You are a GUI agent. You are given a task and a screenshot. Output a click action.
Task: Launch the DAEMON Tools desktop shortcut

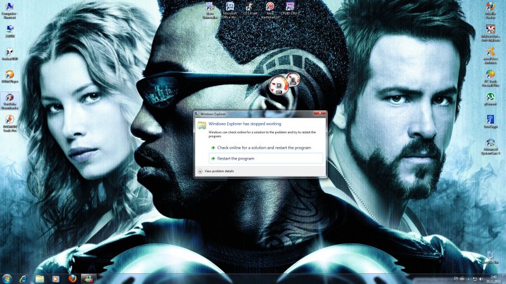[9, 124]
